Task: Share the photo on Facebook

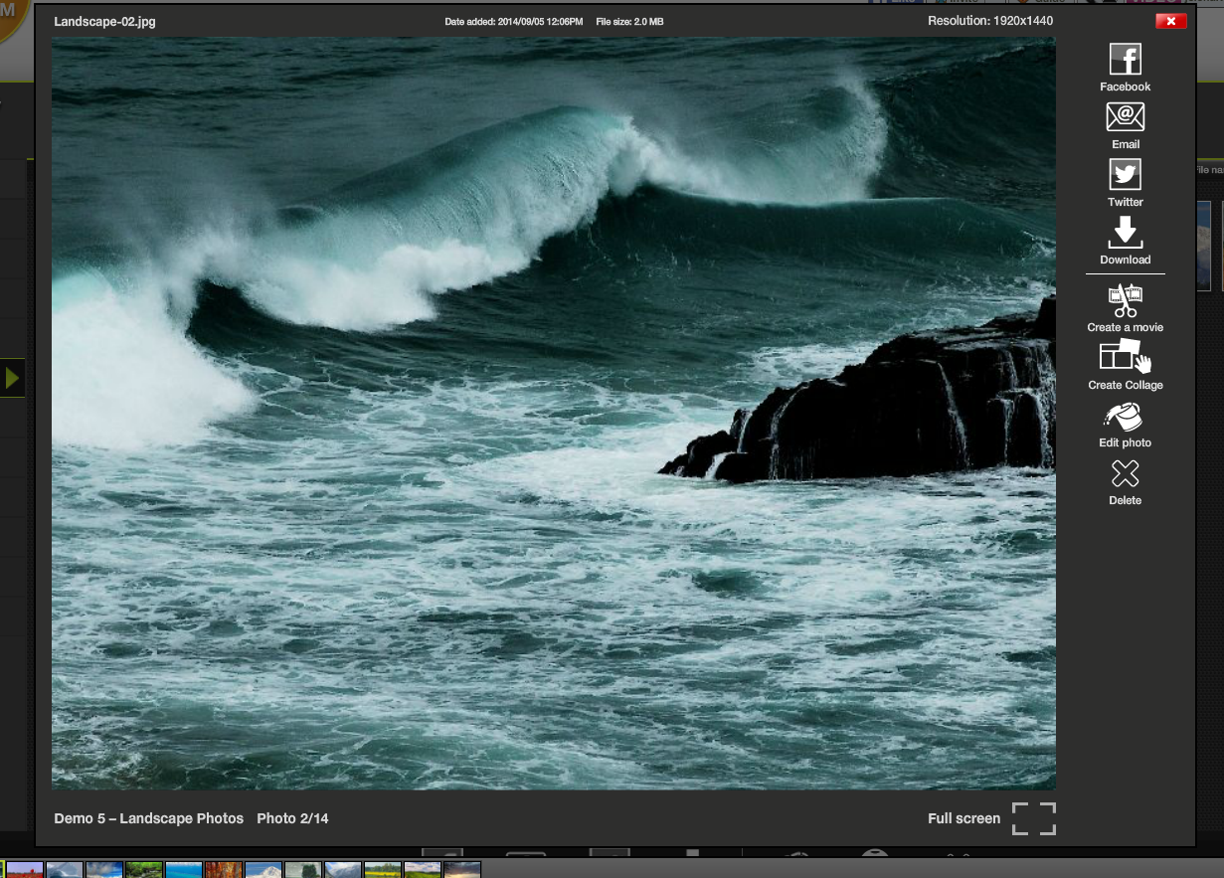Action: 1125,61
